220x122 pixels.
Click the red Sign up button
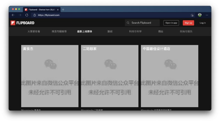point(188,23)
